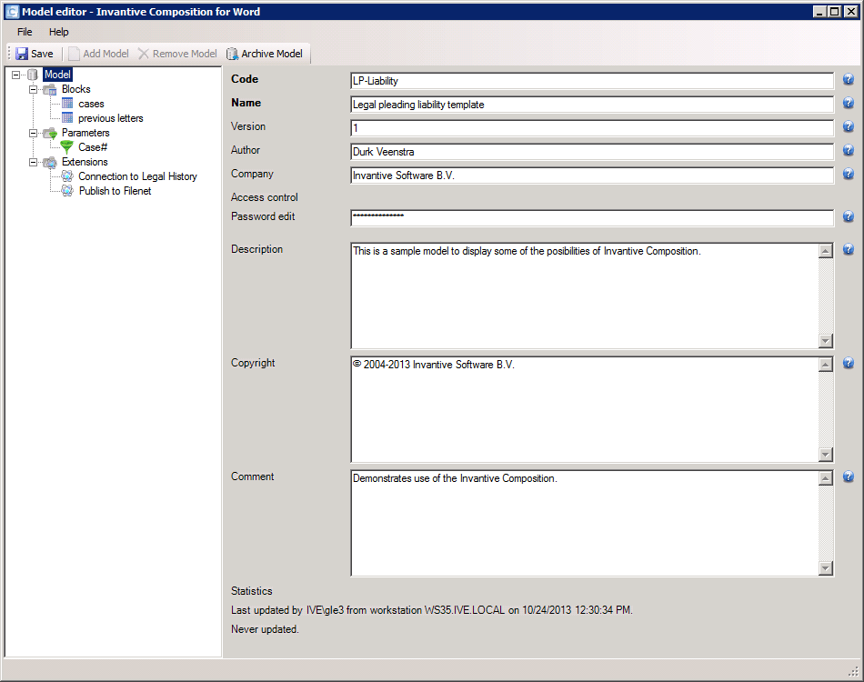Click into the Name input field
The height and width of the screenshot is (682, 864).
click(592, 105)
